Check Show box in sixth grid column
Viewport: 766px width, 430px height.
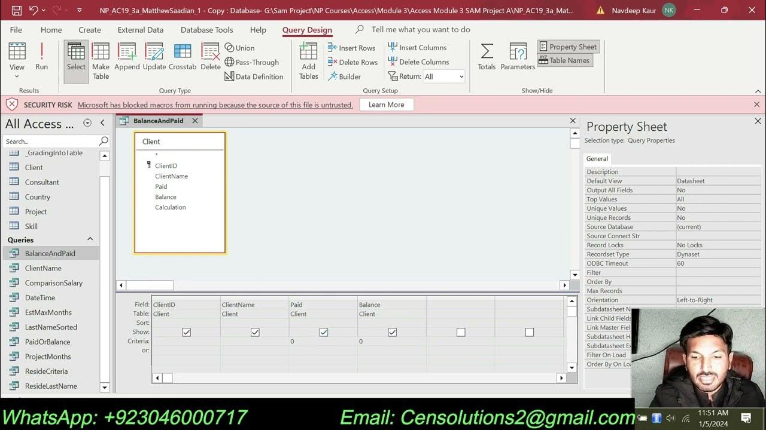click(530, 332)
